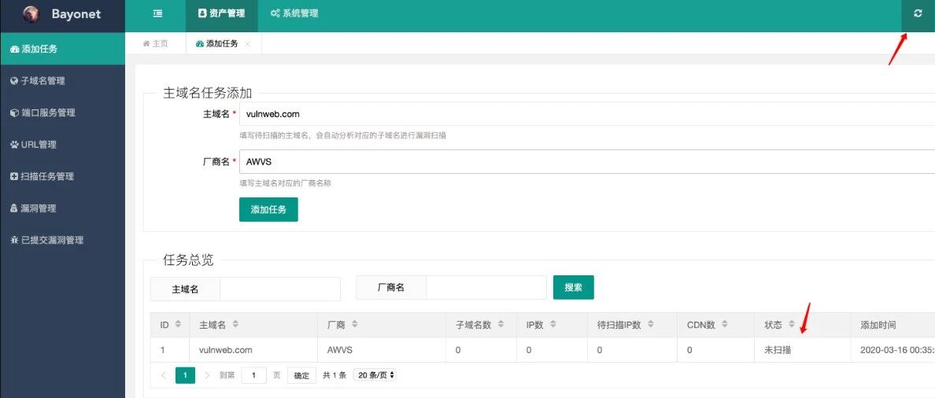Go to previous page arrow
Viewport: 935px width, 398px height.
pyautogui.click(x=164, y=375)
